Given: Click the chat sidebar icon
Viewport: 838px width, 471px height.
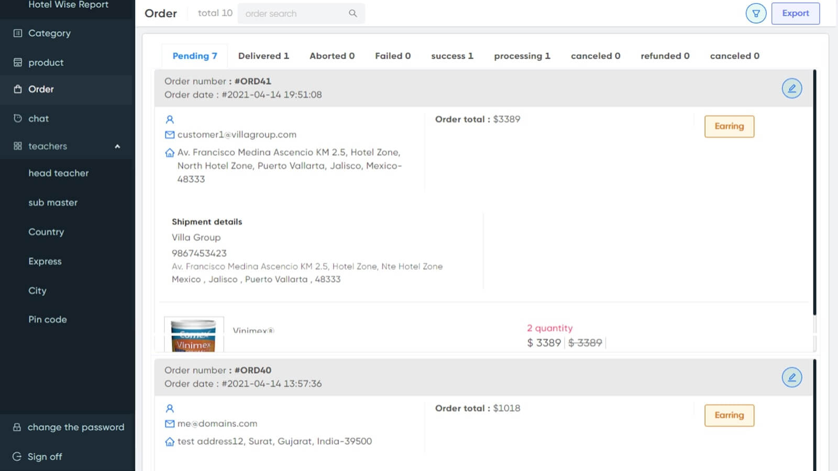Looking at the screenshot, I should point(18,118).
